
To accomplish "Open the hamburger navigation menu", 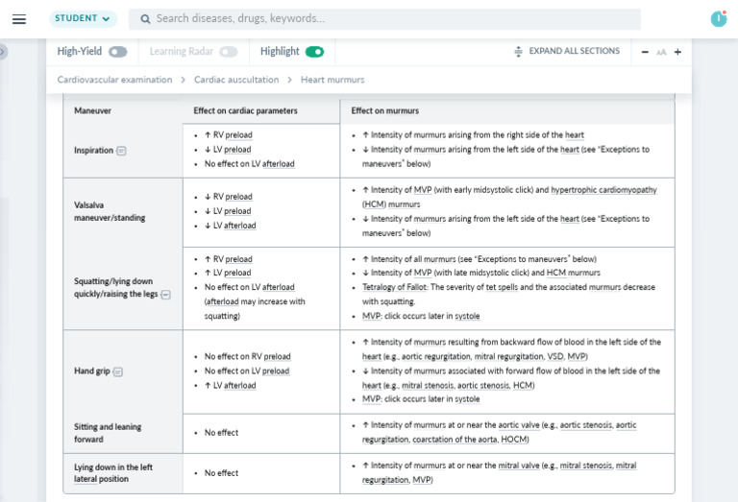I will [19, 19].
